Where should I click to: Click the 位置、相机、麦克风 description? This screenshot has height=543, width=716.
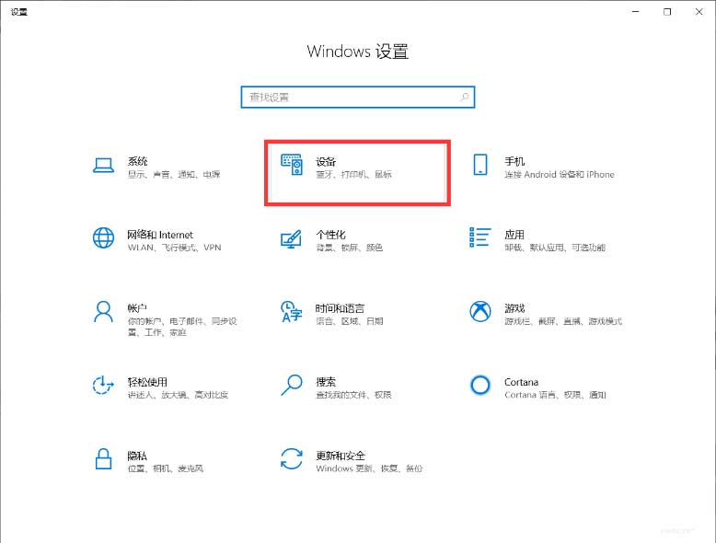[x=166, y=468]
